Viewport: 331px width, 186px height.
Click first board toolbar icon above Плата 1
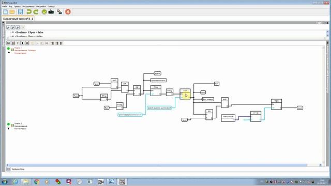[8, 43]
